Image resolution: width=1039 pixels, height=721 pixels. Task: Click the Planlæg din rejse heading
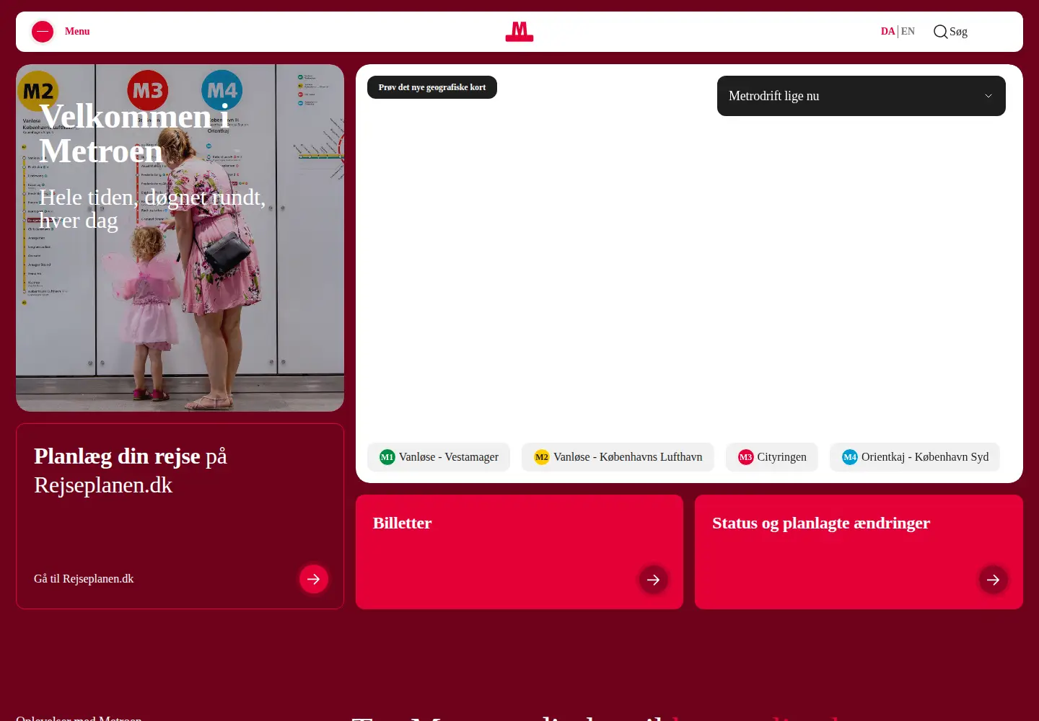(131, 471)
